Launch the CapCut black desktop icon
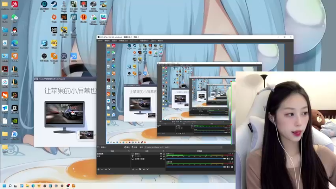Viewport: 336px width, 189px height. click(x=15, y=108)
